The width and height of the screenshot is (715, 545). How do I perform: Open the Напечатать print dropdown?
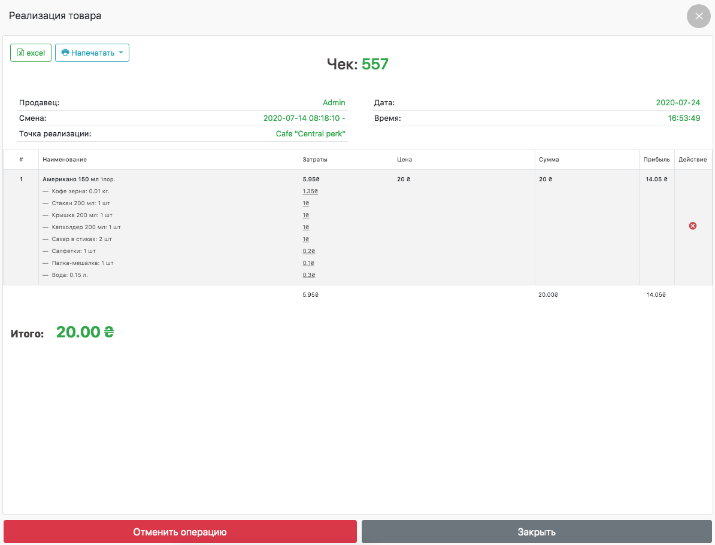(x=92, y=53)
